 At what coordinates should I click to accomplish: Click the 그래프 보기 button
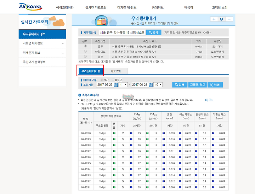click(197, 85)
